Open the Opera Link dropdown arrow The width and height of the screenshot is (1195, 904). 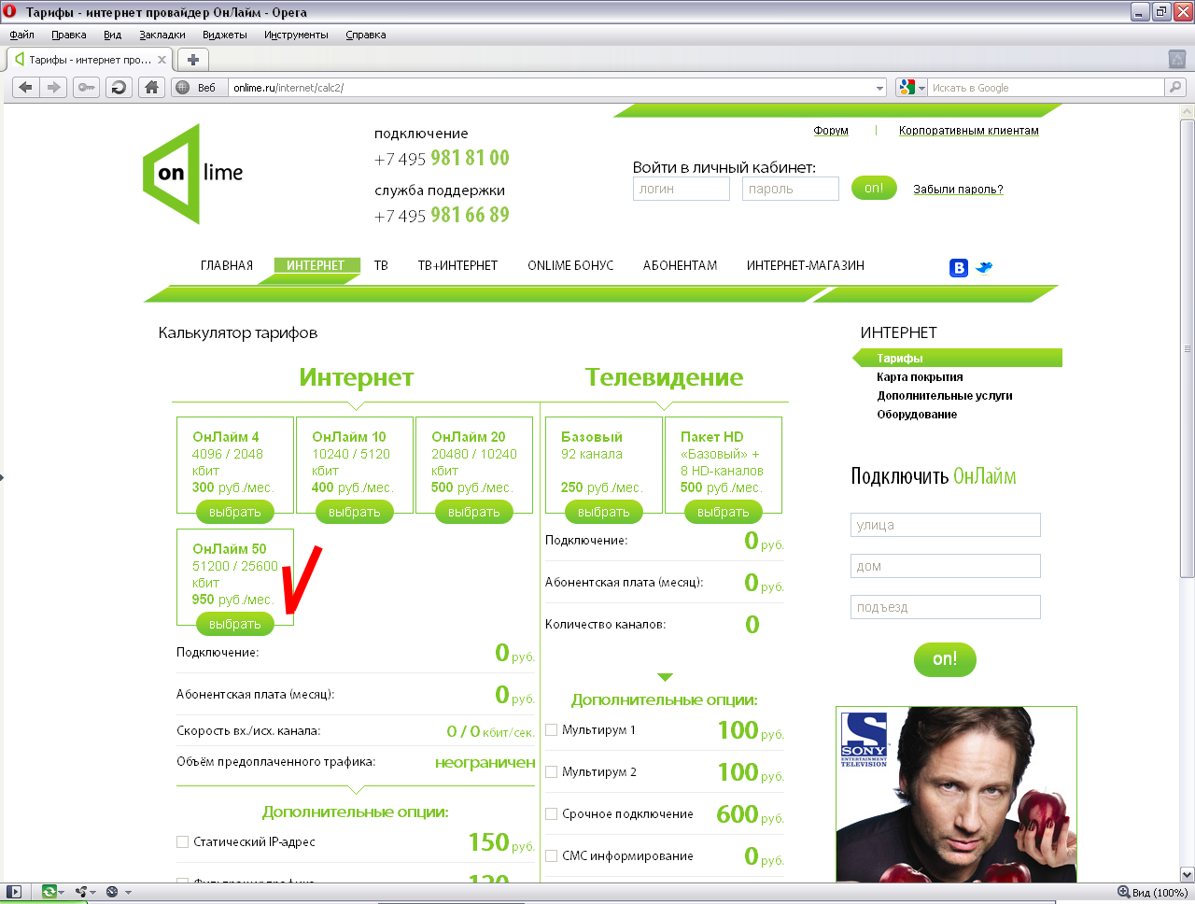[62, 893]
